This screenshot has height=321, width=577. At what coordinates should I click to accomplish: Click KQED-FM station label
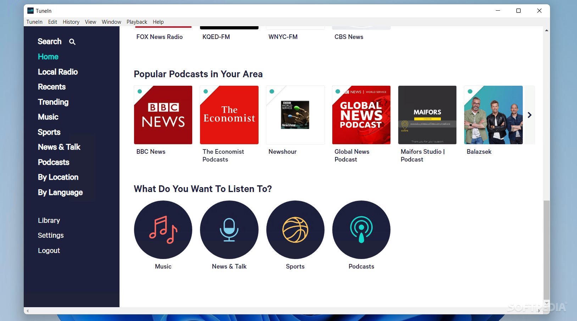tap(216, 37)
